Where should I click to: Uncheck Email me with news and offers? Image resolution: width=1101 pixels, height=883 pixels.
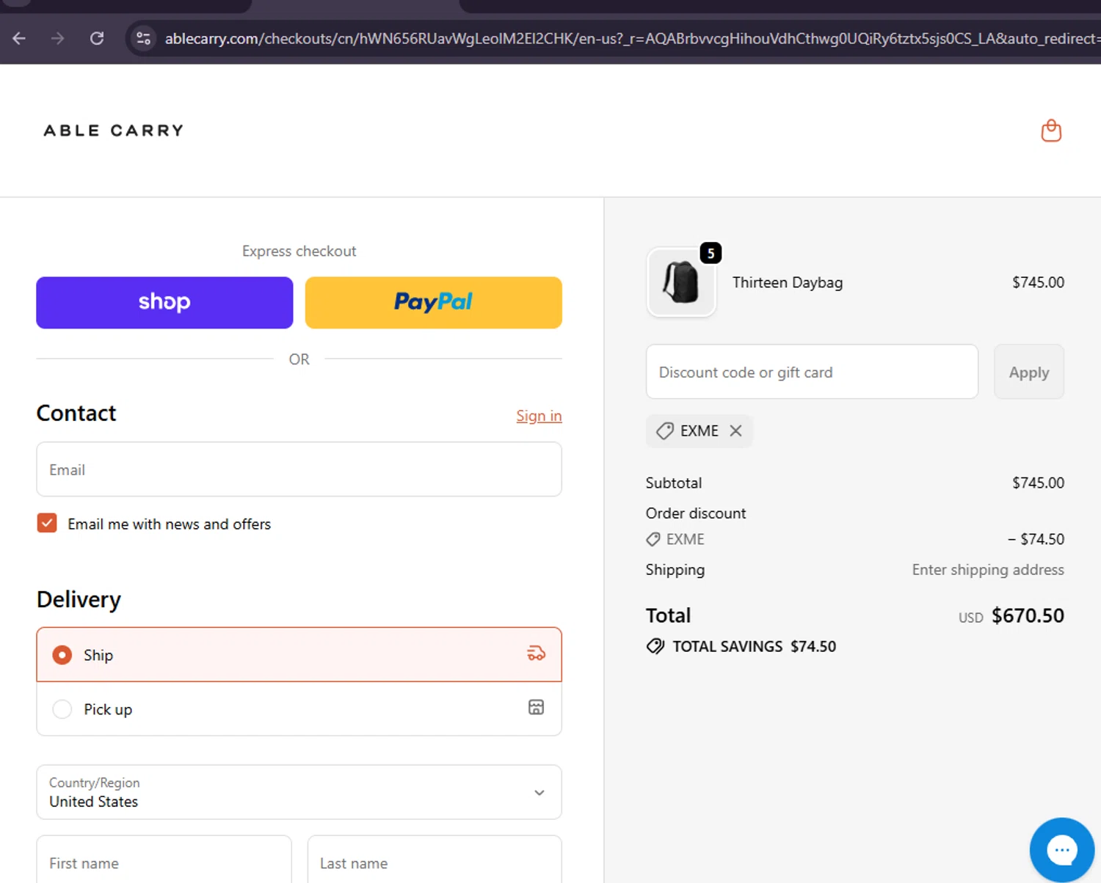47,523
